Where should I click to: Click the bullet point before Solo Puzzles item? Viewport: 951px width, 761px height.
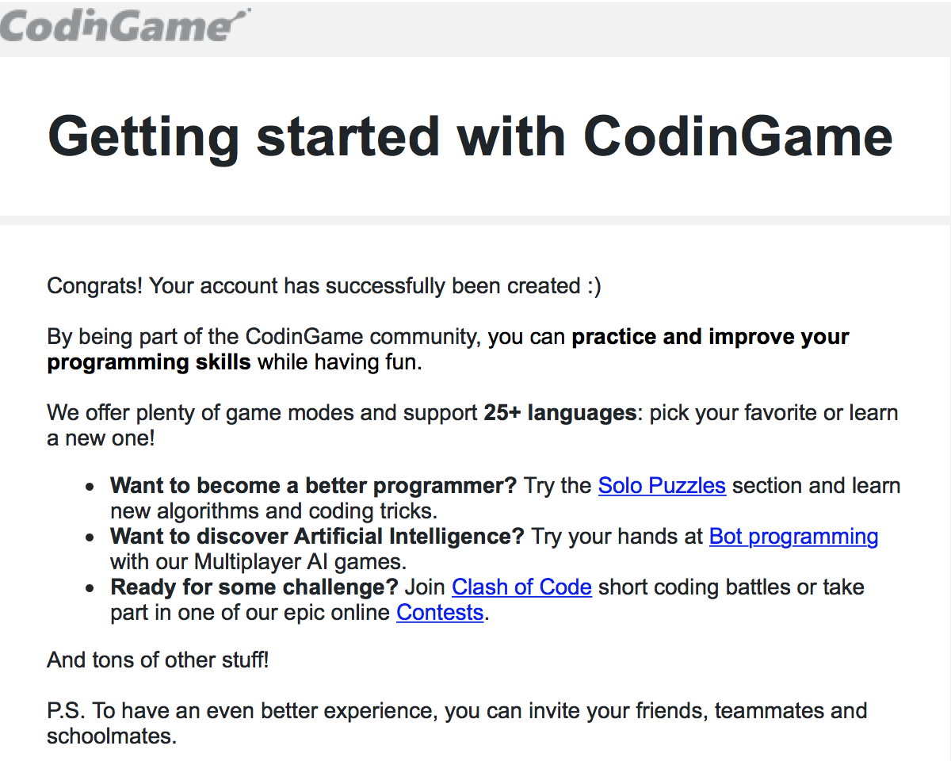92,486
